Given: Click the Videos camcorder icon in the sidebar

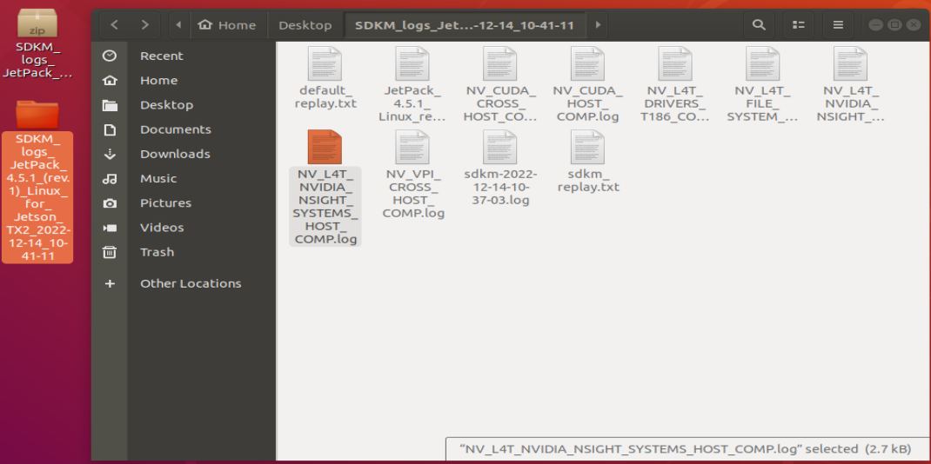Looking at the screenshot, I should (110, 228).
